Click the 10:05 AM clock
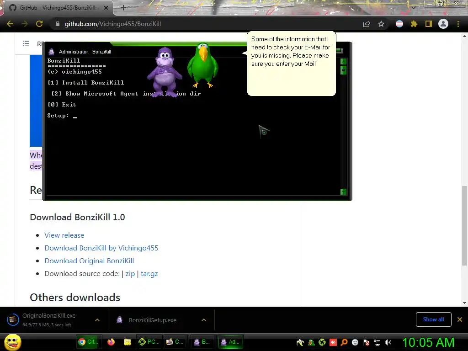This screenshot has width=468, height=351. point(428,342)
